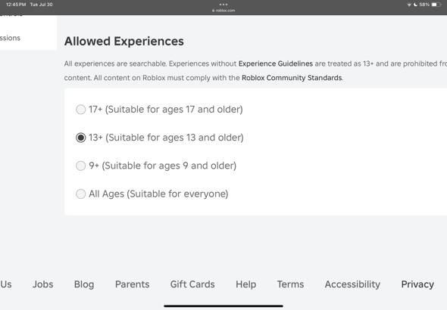Go to the Parents page

tap(133, 284)
